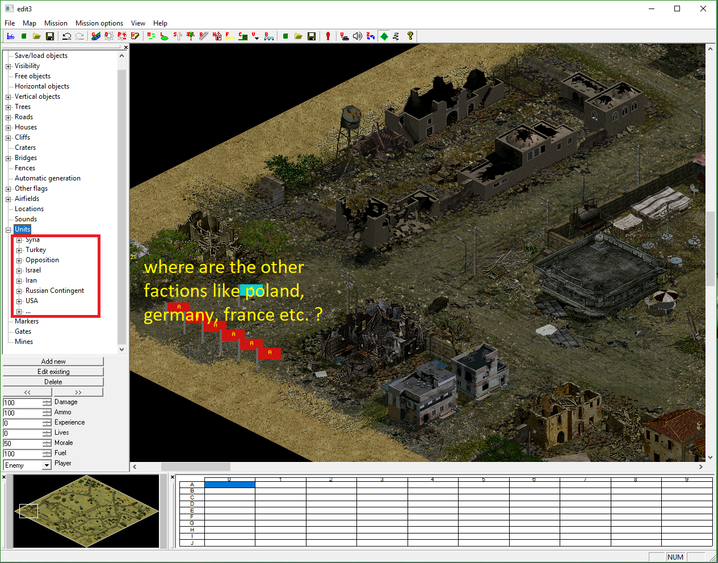Select the L green oval toolbar icon
This screenshot has height=563, width=718.
(164, 36)
